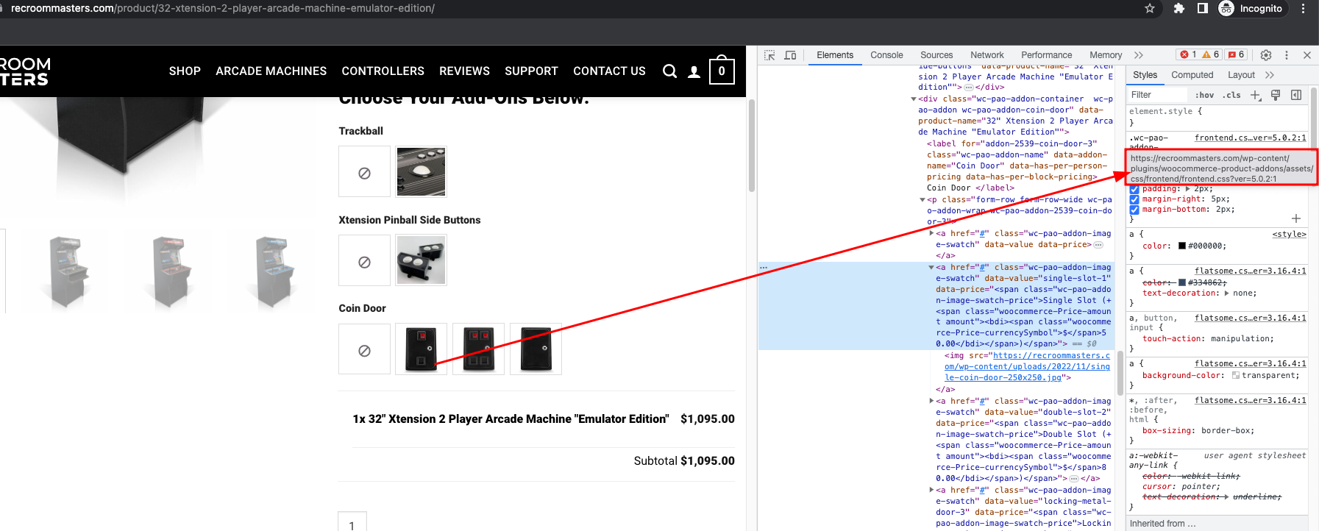The width and height of the screenshot is (1319, 531).
Task: Open SHOP in the site navigation
Action: tap(185, 71)
